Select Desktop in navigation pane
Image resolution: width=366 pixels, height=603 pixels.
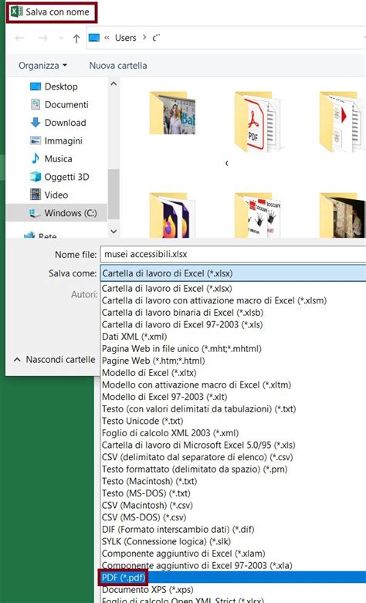[x=61, y=86]
